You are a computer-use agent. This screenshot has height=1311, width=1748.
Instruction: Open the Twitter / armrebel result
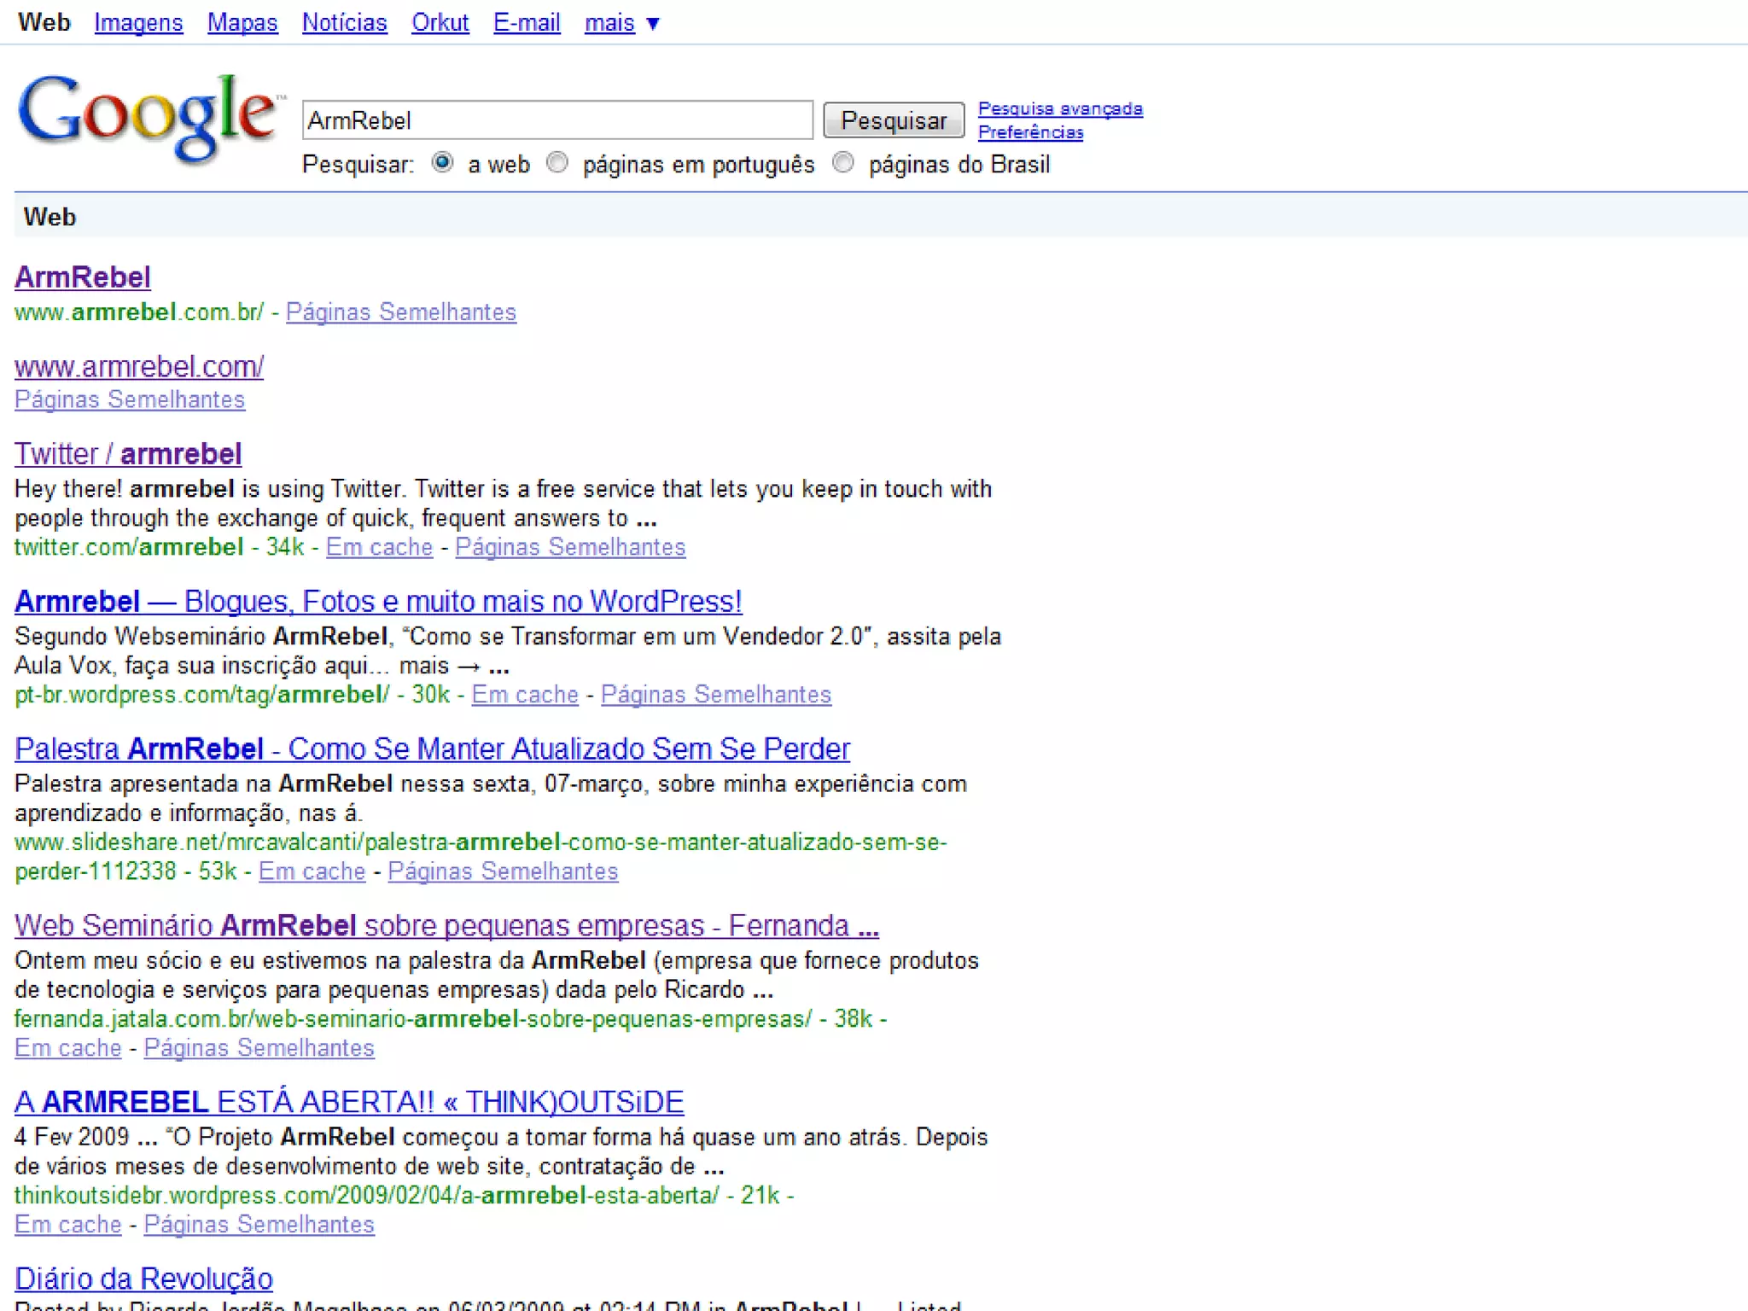point(128,454)
